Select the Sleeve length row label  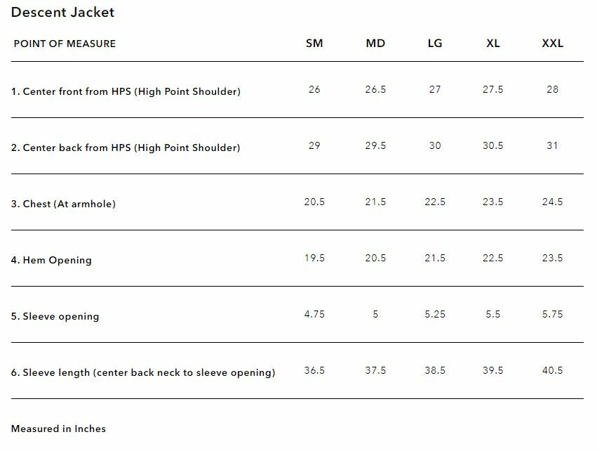[x=143, y=372]
